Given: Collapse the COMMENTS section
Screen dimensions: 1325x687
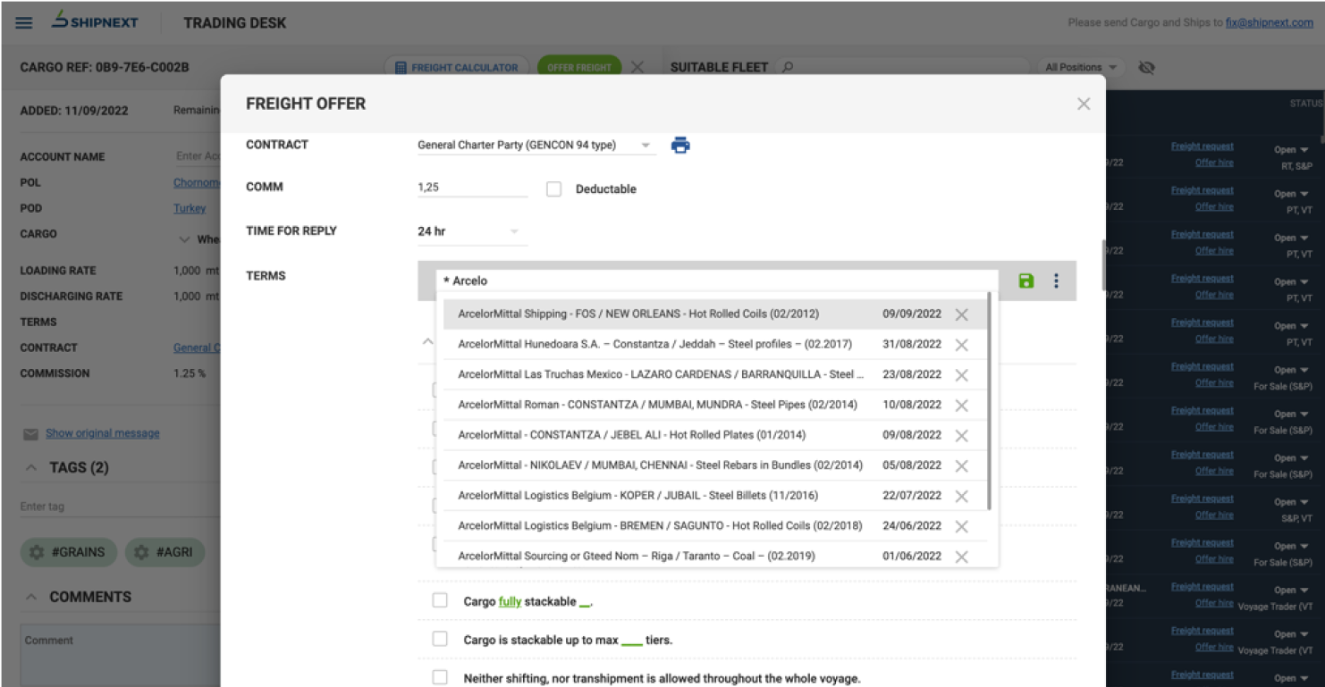Looking at the screenshot, I should tap(31, 597).
